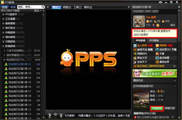Switch to the PPS游戏 tab
Screen dimensions: 182x120
tap(141, 41)
